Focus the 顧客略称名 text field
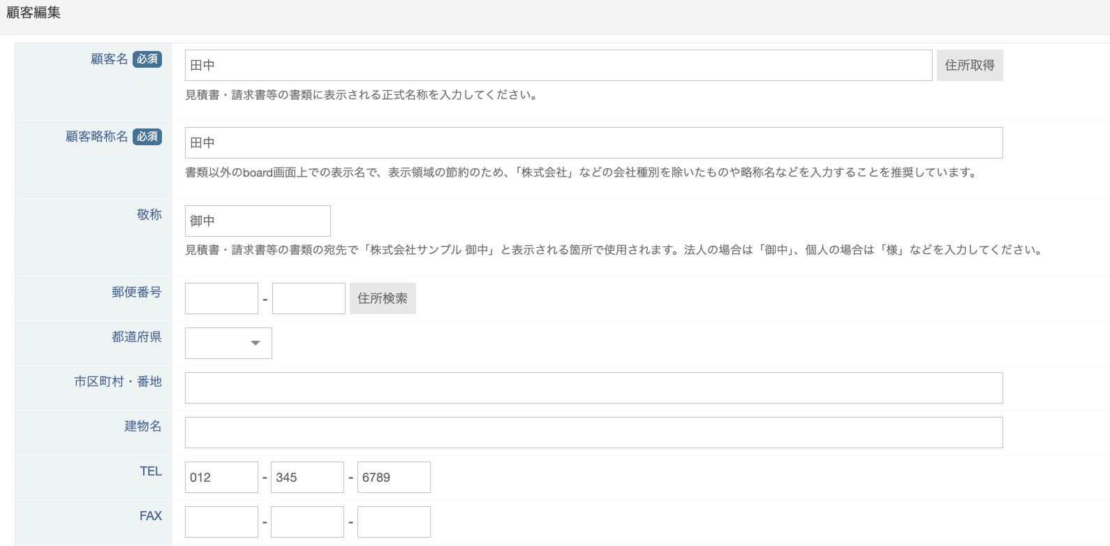This screenshot has height=546, width=1110. tap(593, 142)
